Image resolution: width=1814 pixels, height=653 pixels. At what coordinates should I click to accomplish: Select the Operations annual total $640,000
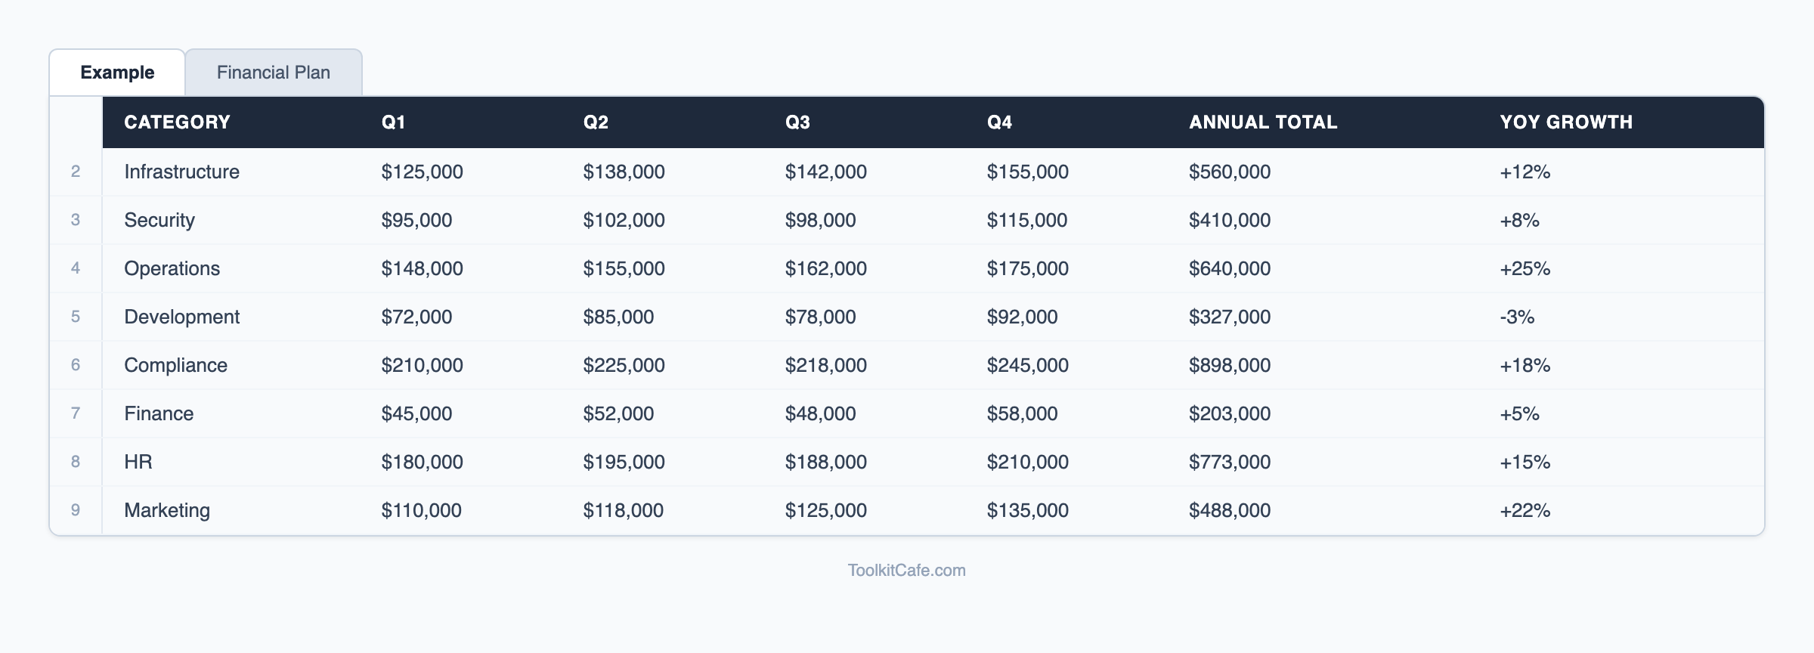tap(1229, 268)
